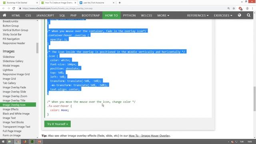Open Slideshow Gallery in sidebar
This screenshot has height=144, width=256.
point(13,61)
